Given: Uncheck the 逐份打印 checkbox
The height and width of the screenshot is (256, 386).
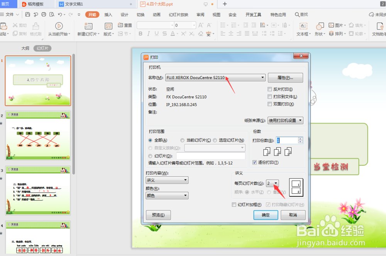Looking at the screenshot, I should click(x=254, y=162).
